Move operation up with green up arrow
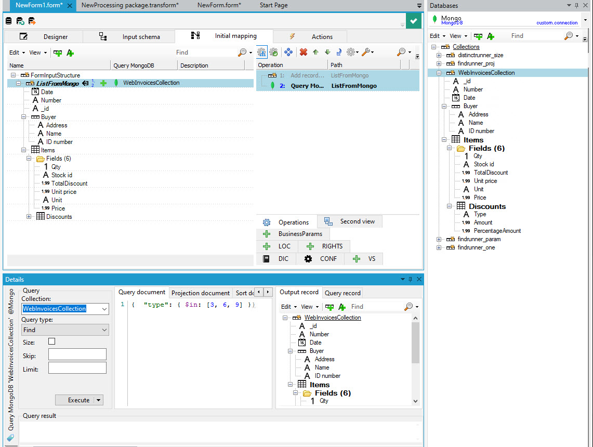593x447 pixels. point(315,52)
